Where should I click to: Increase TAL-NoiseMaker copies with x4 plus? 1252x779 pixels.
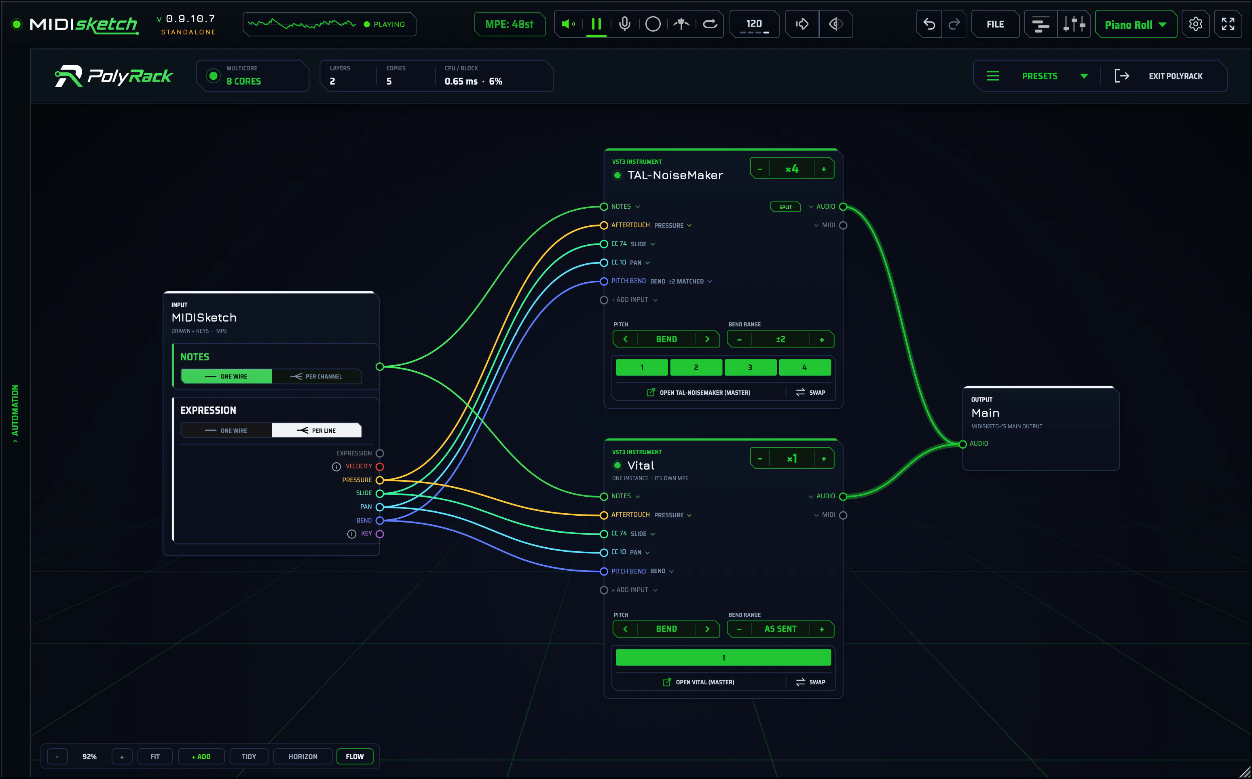[823, 169]
